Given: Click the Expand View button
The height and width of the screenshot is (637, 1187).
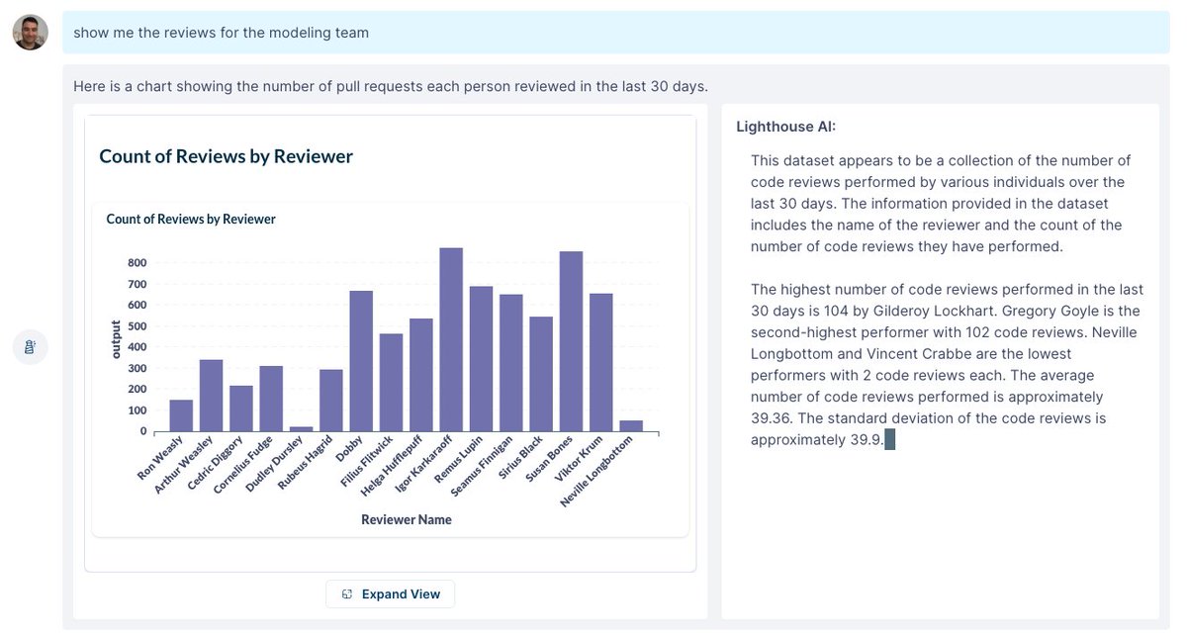Looking at the screenshot, I should click(390, 593).
